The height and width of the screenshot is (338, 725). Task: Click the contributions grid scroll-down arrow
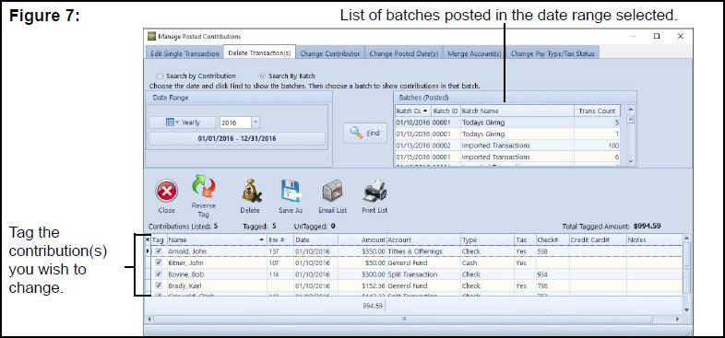coord(686,309)
